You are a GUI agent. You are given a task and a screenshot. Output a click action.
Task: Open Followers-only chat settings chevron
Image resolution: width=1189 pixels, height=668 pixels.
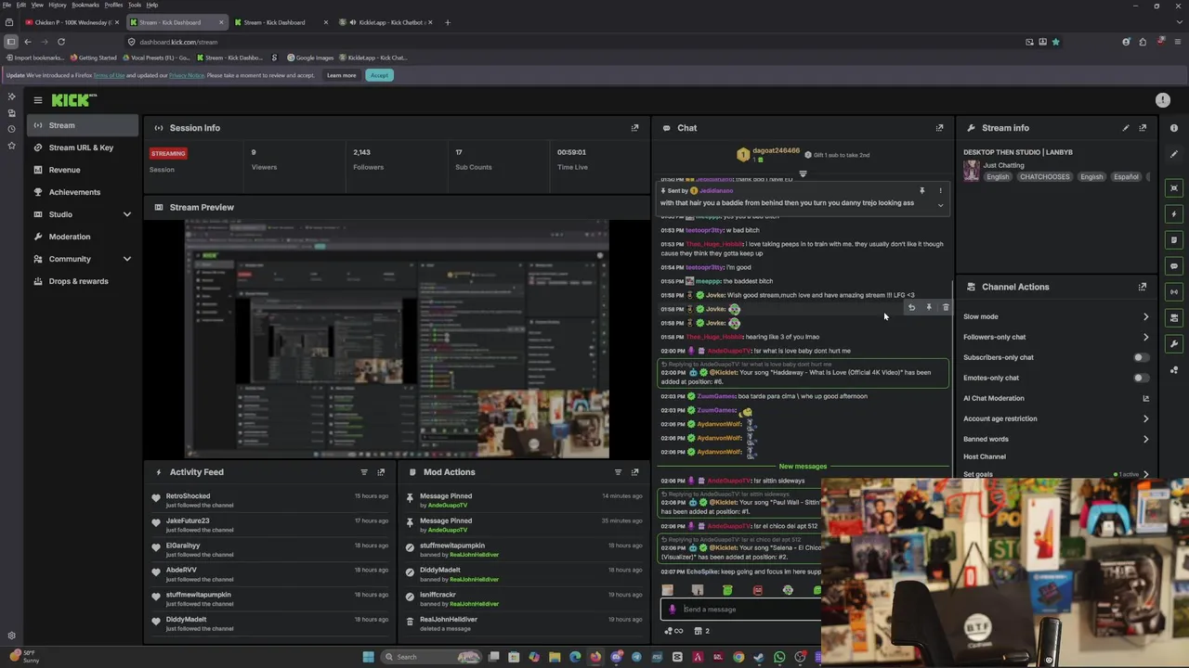tap(1145, 337)
